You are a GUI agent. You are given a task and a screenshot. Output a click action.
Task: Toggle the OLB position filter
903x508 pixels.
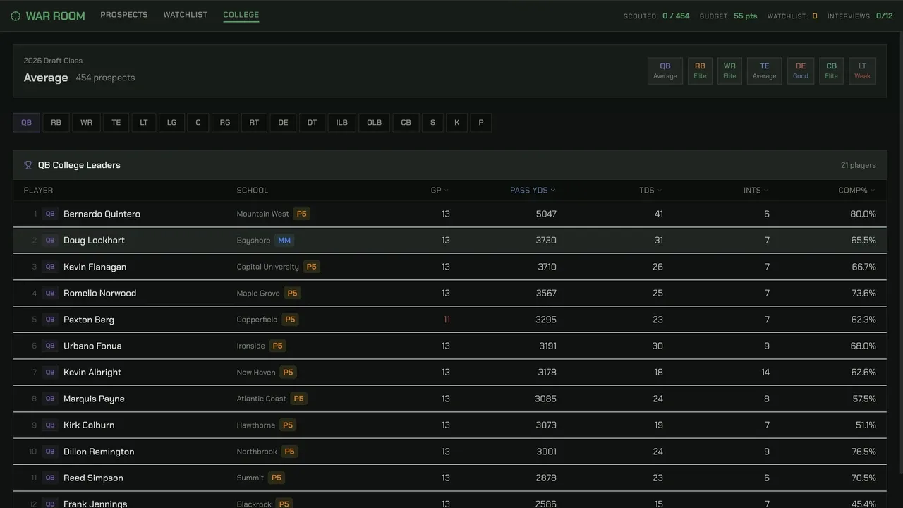374,123
